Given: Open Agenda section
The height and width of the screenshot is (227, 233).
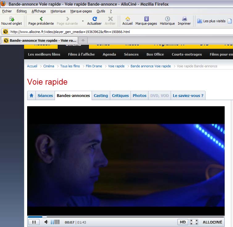Looking at the screenshot, I should (109, 54).
